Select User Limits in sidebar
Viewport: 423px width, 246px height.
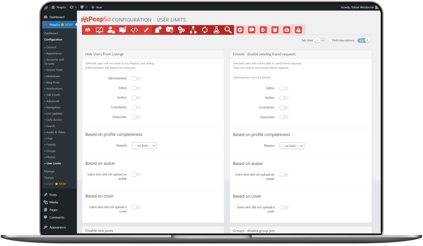coord(53,164)
